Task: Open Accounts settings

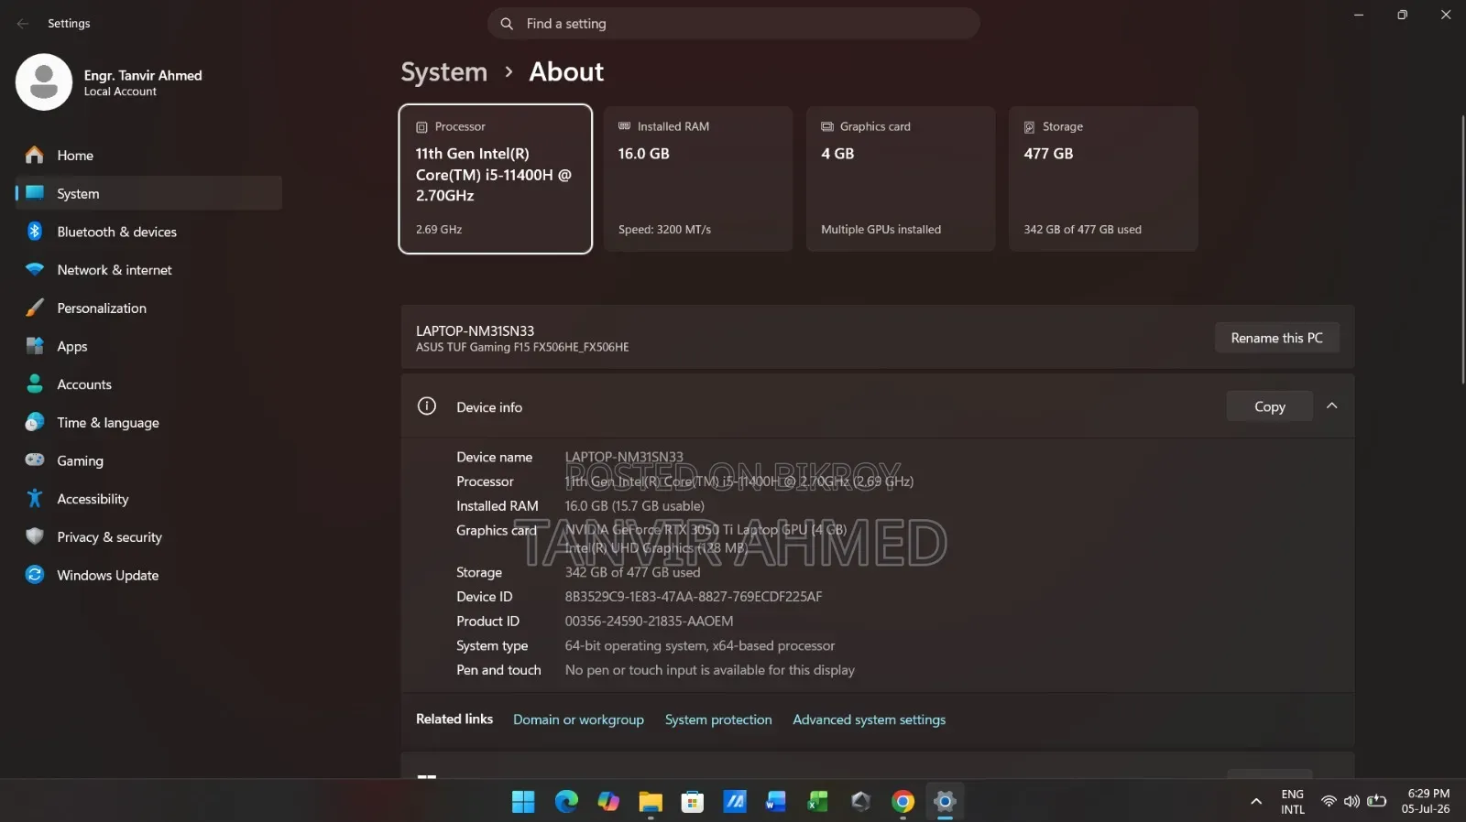Action: tap(149, 384)
